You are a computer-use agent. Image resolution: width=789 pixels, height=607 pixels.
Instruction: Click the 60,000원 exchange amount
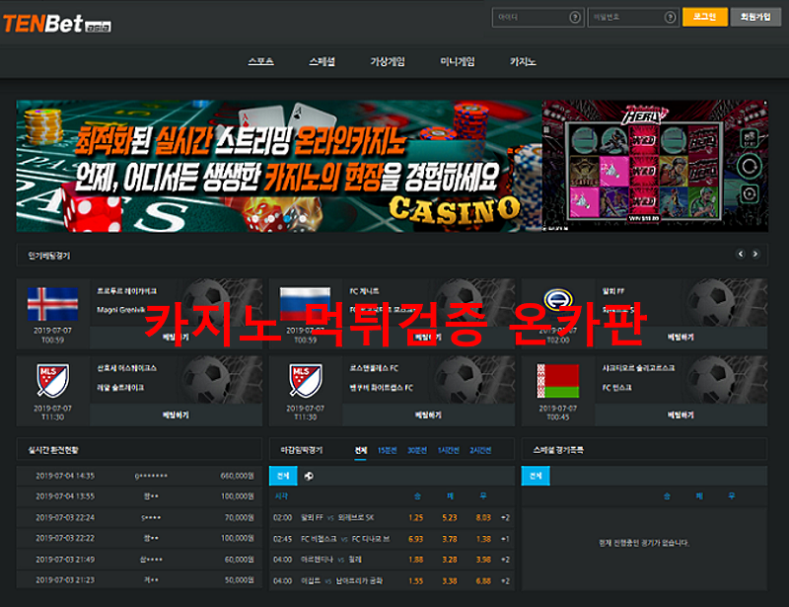(x=239, y=560)
